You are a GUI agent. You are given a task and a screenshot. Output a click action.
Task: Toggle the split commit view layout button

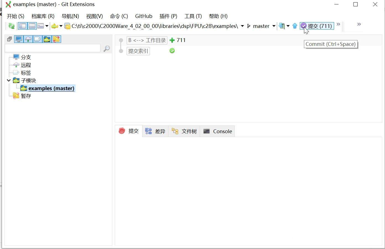pos(32,26)
